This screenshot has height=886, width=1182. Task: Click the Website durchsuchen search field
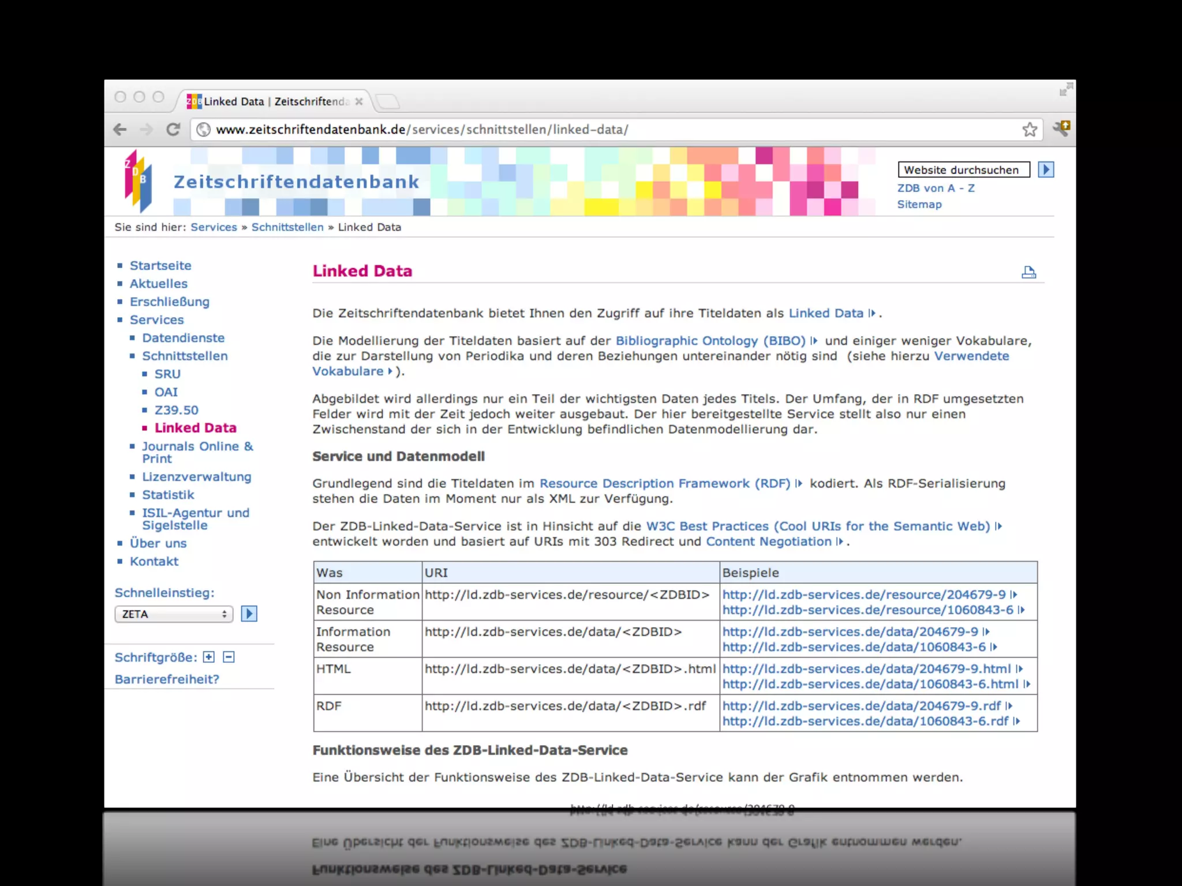click(963, 170)
